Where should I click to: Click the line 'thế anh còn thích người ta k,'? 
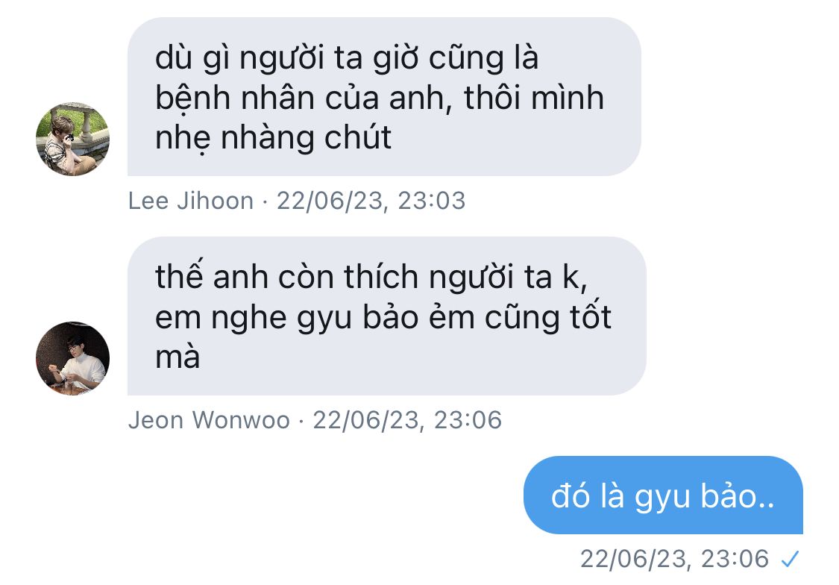point(371,278)
